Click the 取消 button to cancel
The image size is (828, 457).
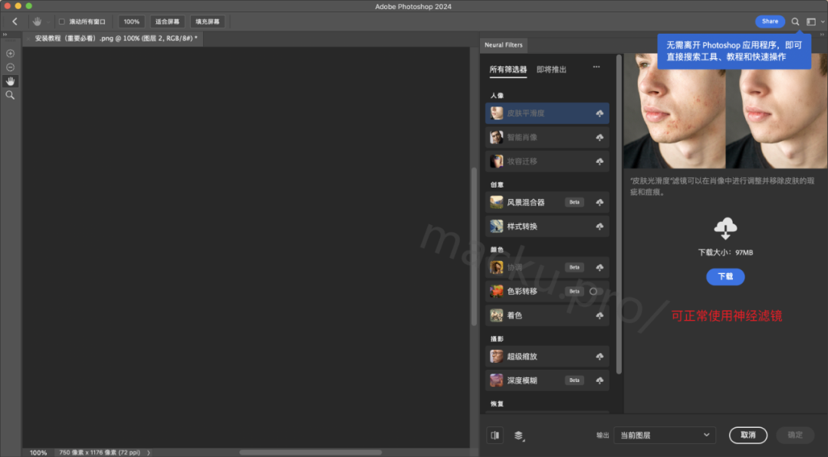747,435
